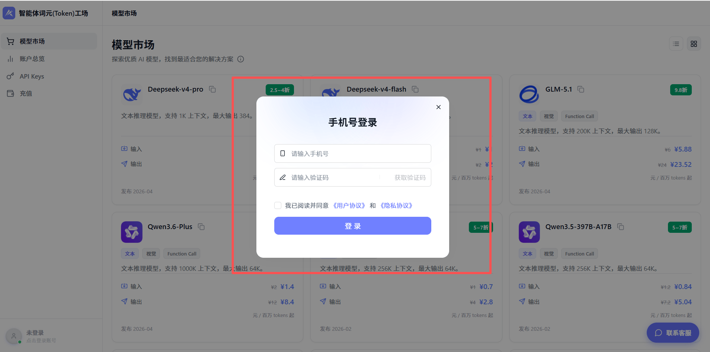Tick the agreement checkbox
The height and width of the screenshot is (352, 710).
point(278,206)
